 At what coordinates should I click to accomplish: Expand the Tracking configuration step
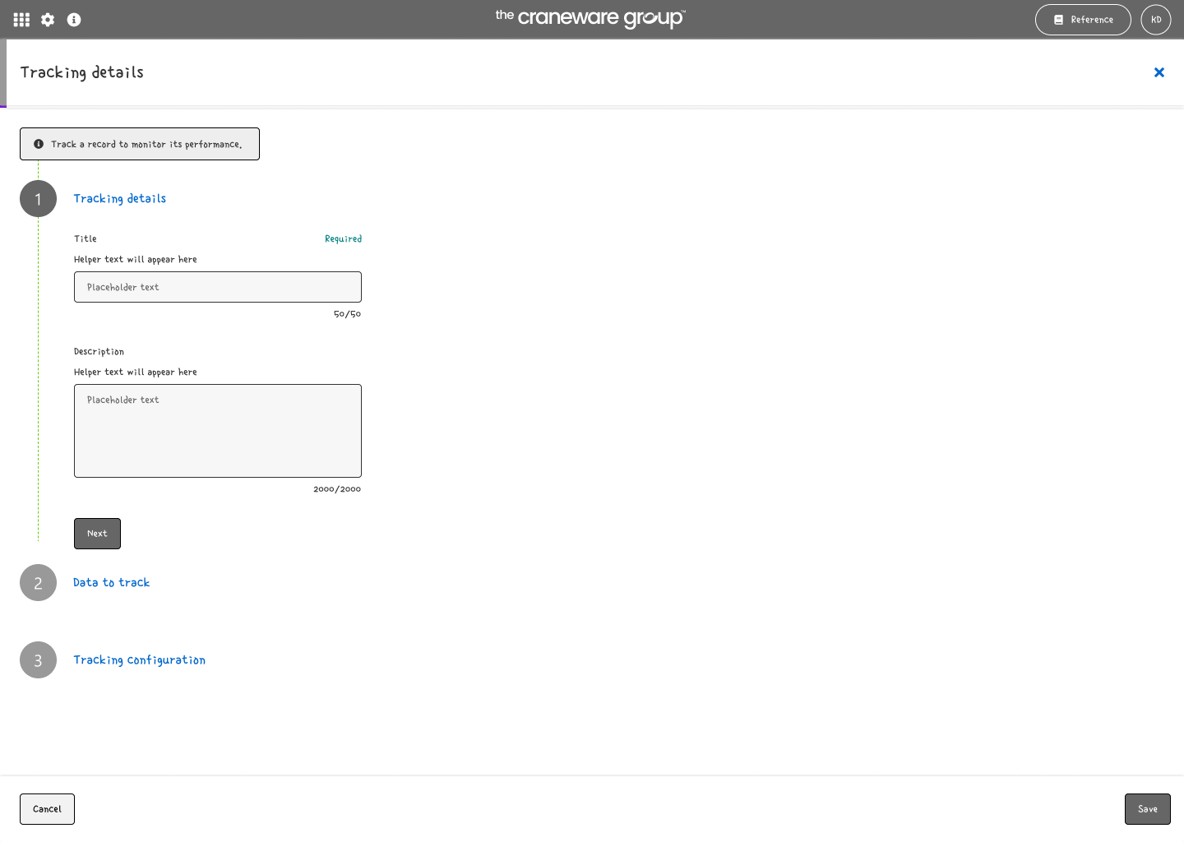pos(140,660)
